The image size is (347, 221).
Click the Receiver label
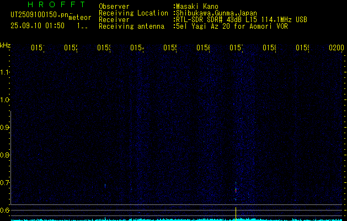coord(114,20)
